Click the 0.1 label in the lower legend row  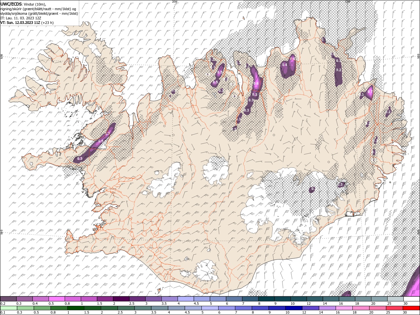click(3, 313)
